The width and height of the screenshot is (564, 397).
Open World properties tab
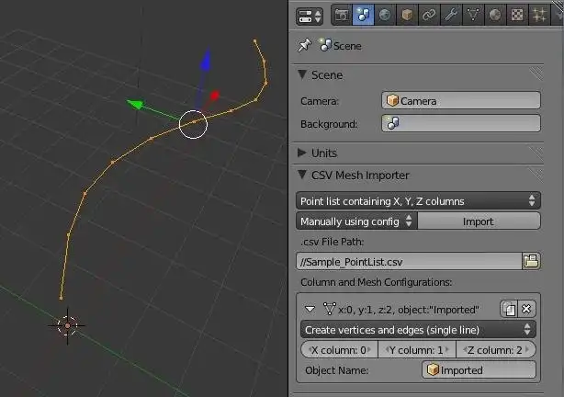pyautogui.click(x=385, y=15)
